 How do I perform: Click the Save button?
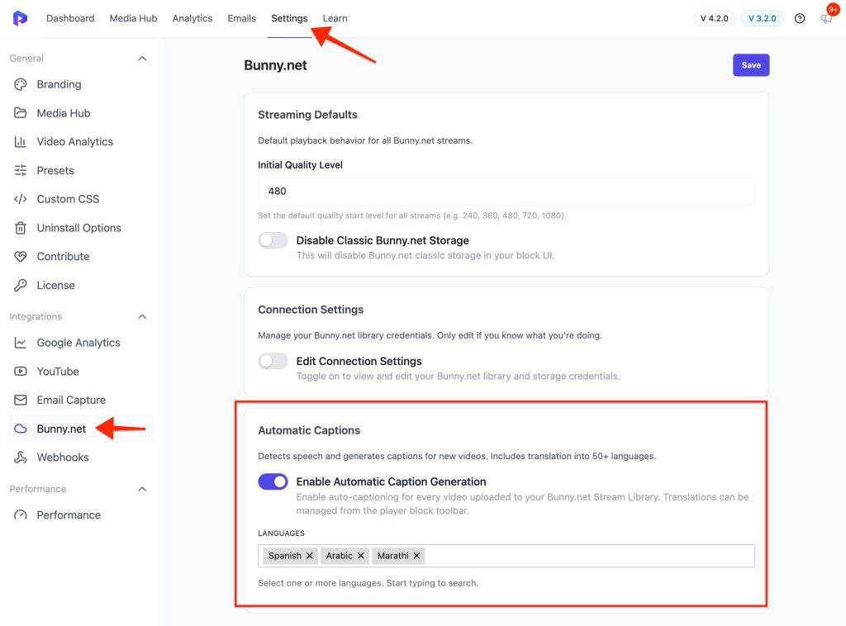point(751,65)
